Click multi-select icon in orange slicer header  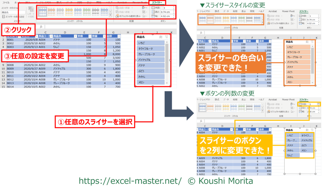(x=307, y=42)
